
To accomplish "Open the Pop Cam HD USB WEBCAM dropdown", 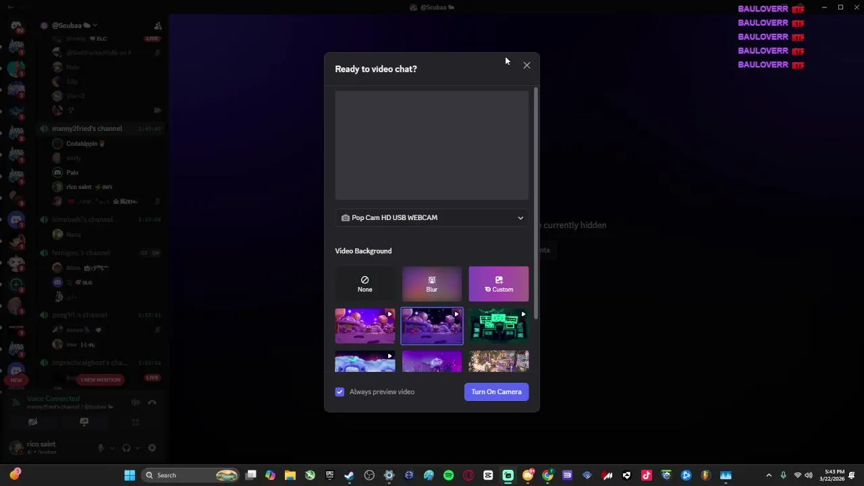I will click(x=432, y=217).
